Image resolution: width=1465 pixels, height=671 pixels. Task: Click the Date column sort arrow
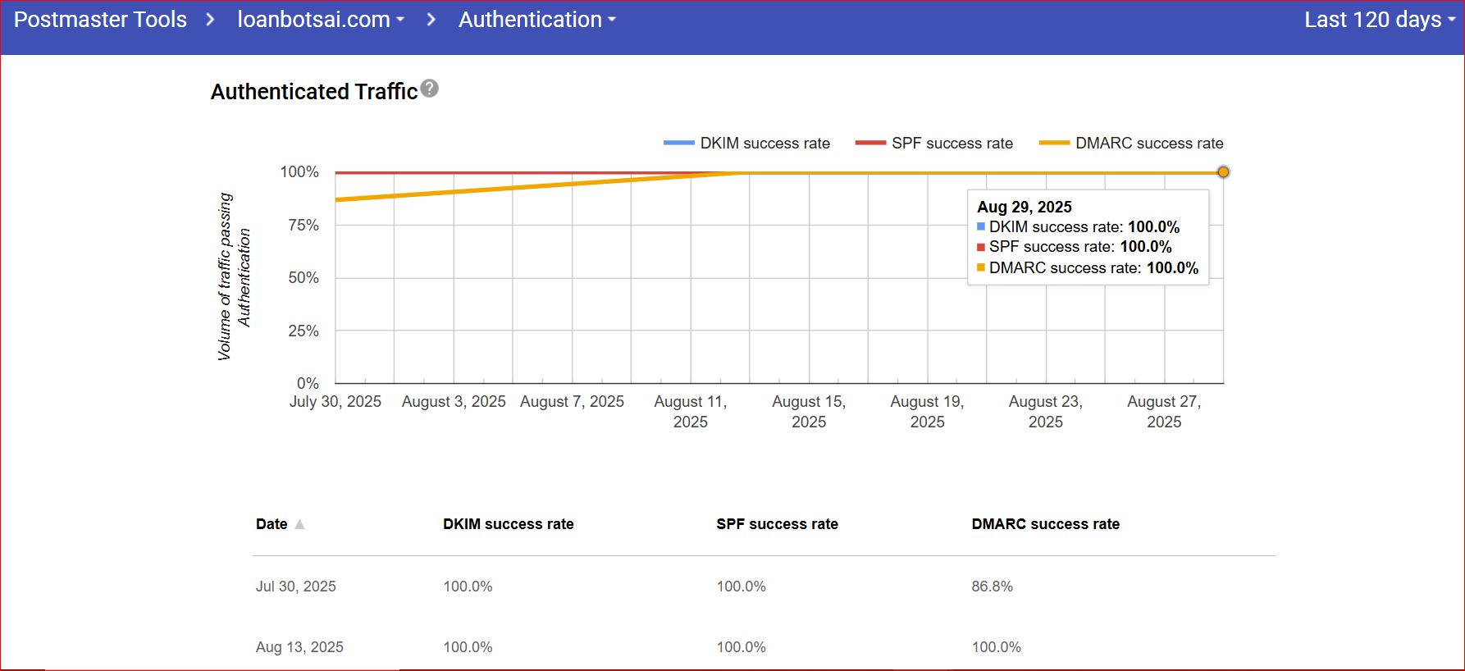(x=299, y=524)
